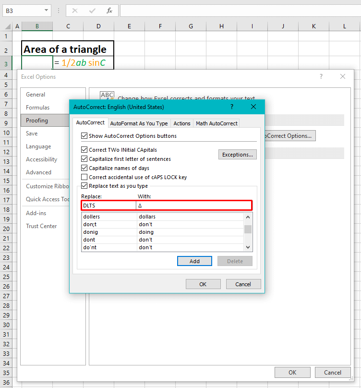361x388 pixels.
Task: Toggle Capitalize first letter of sentences
Action: (x=84, y=159)
